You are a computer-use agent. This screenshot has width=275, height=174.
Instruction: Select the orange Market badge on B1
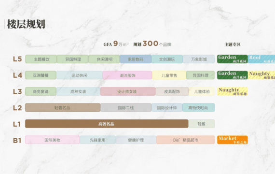pyautogui.click(x=233, y=140)
